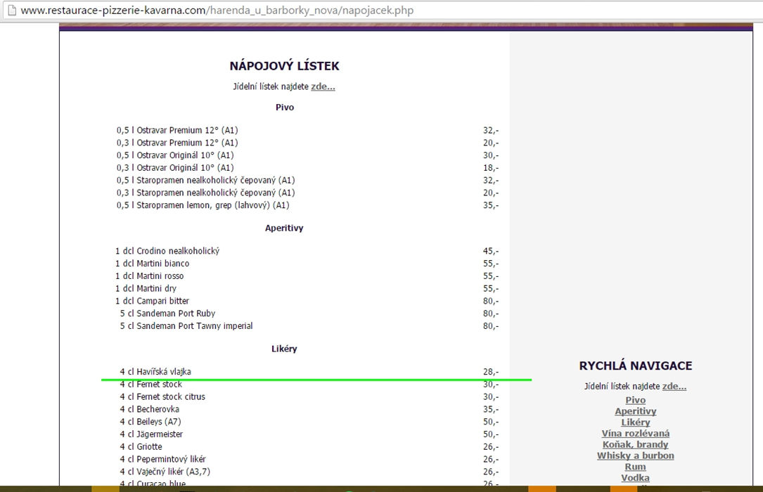Jump to Likéry in quick navigation
Screen dimensions: 763x492
636,422
